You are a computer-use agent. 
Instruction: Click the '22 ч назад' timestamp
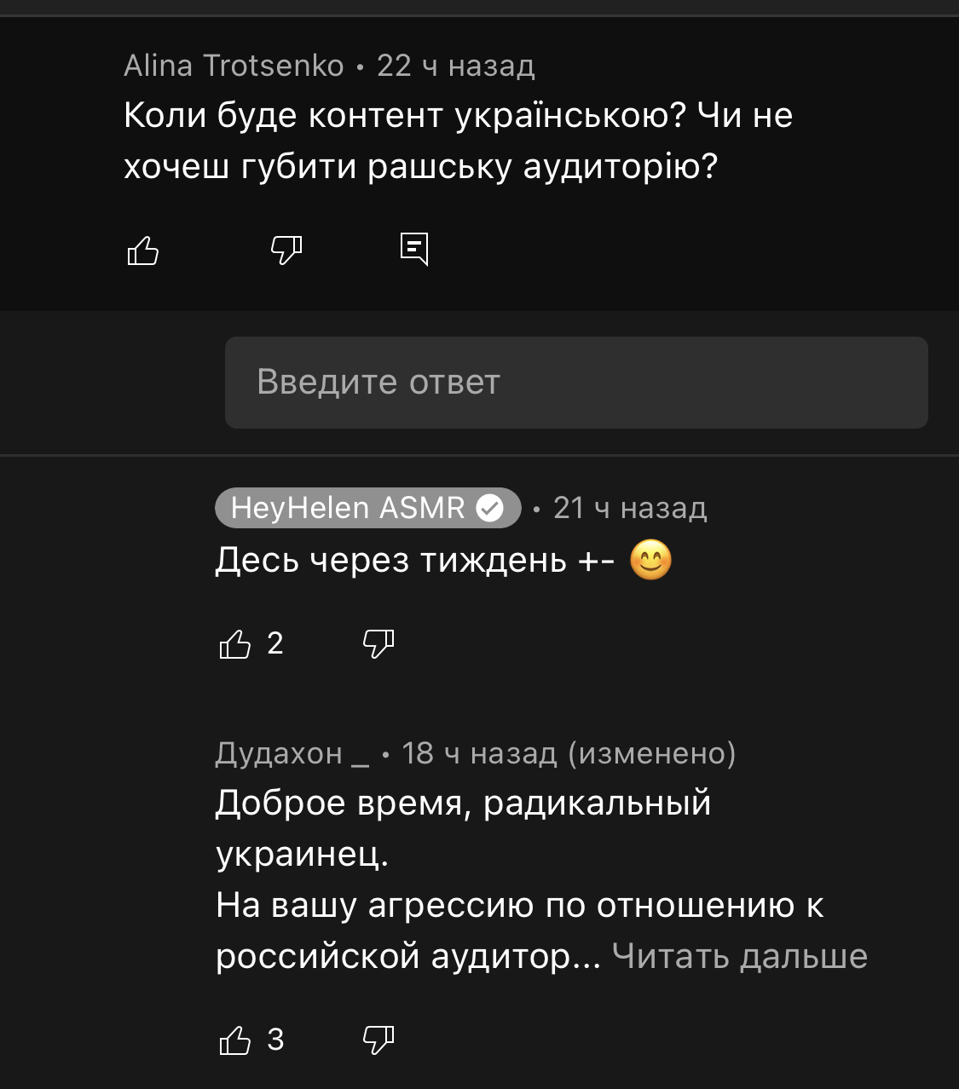(456, 66)
